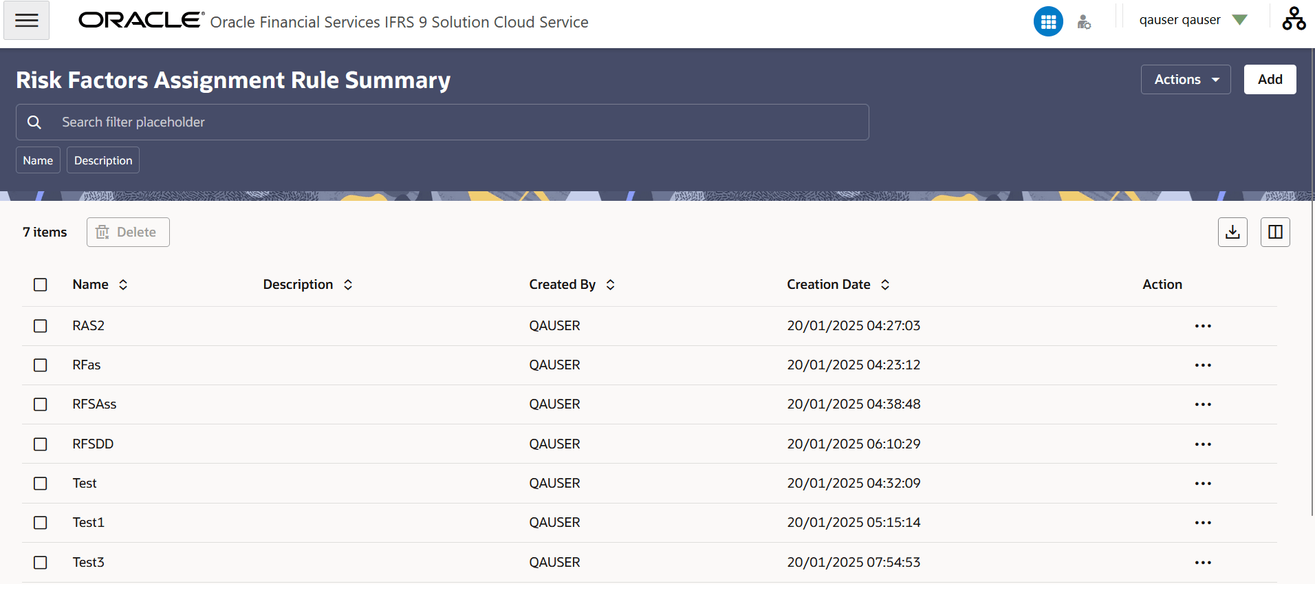Click the search magnifier icon
Viewport: 1315px width, 595px height.
(x=34, y=122)
